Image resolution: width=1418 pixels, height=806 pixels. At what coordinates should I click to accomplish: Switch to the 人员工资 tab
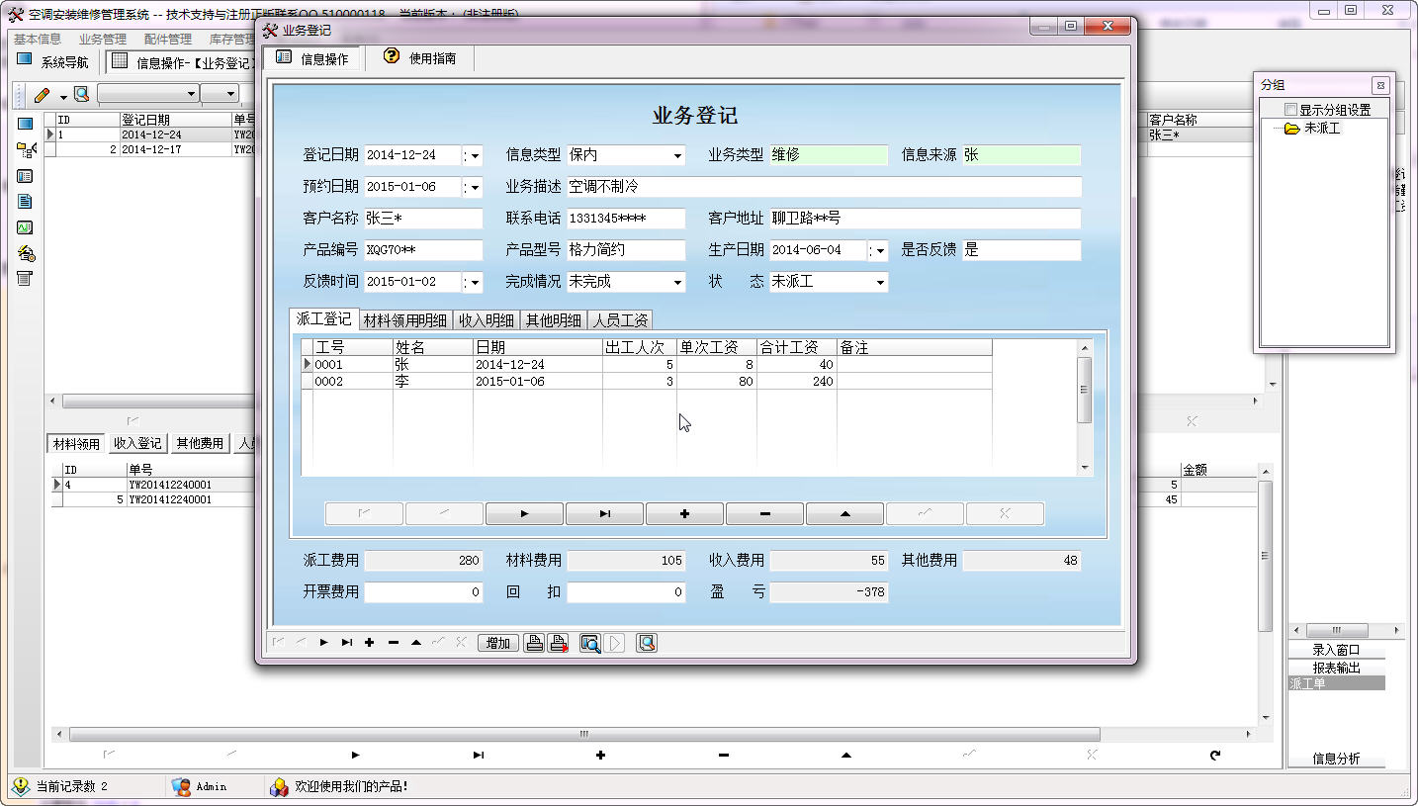tap(620, 320)
